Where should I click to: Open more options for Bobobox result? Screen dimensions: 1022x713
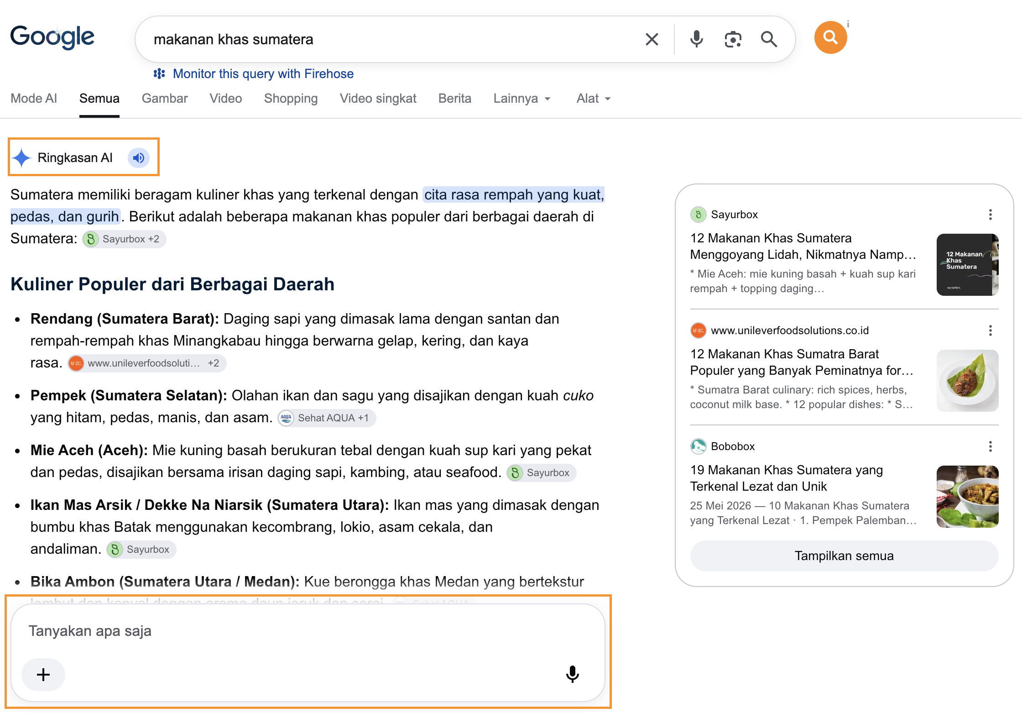pos(990,446)
